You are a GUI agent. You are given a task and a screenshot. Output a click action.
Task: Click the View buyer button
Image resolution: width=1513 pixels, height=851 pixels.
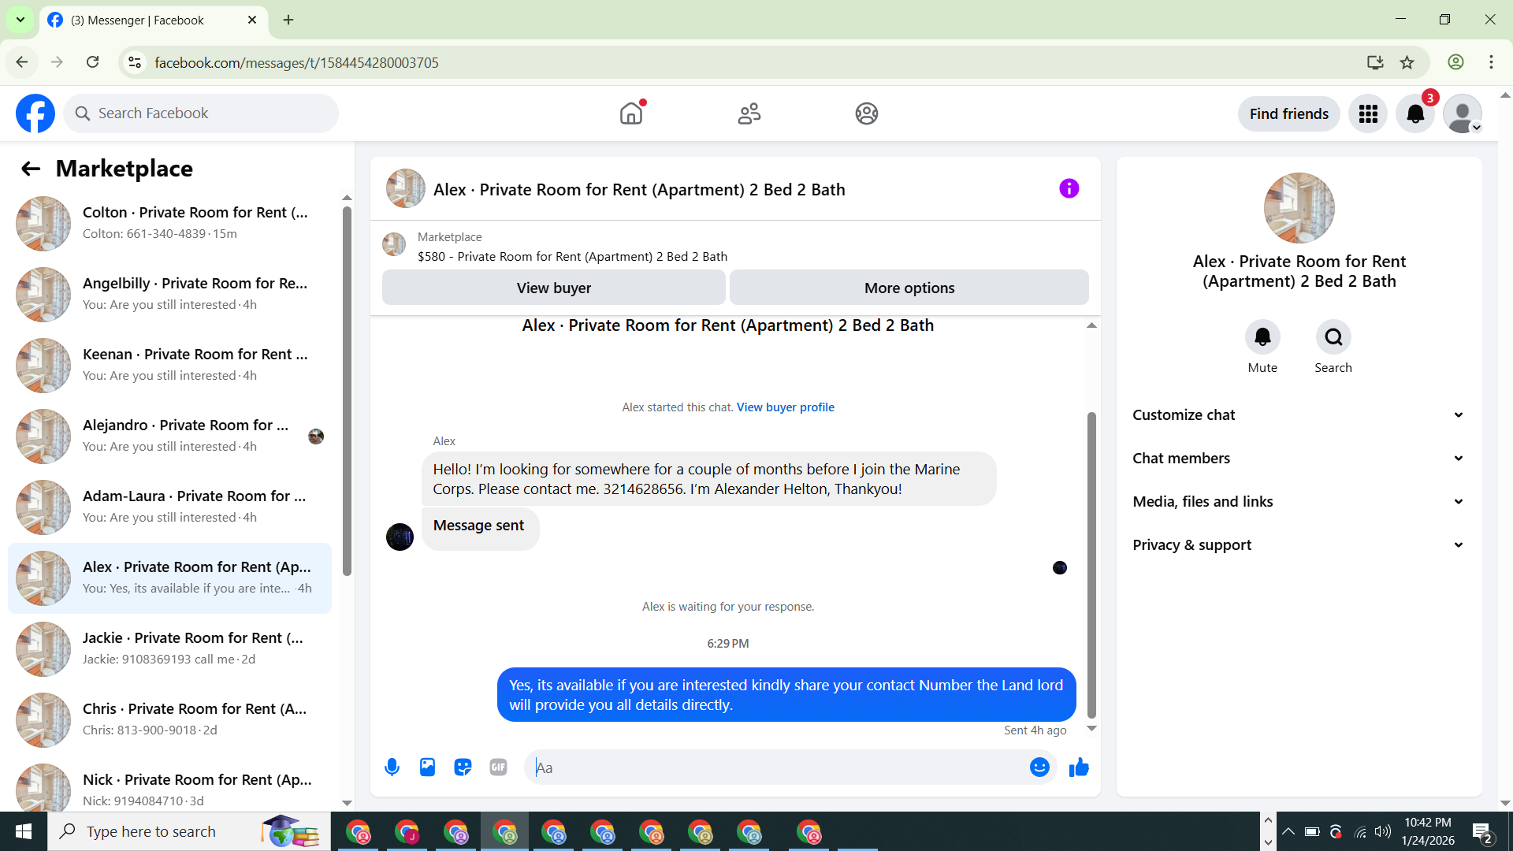553,288
